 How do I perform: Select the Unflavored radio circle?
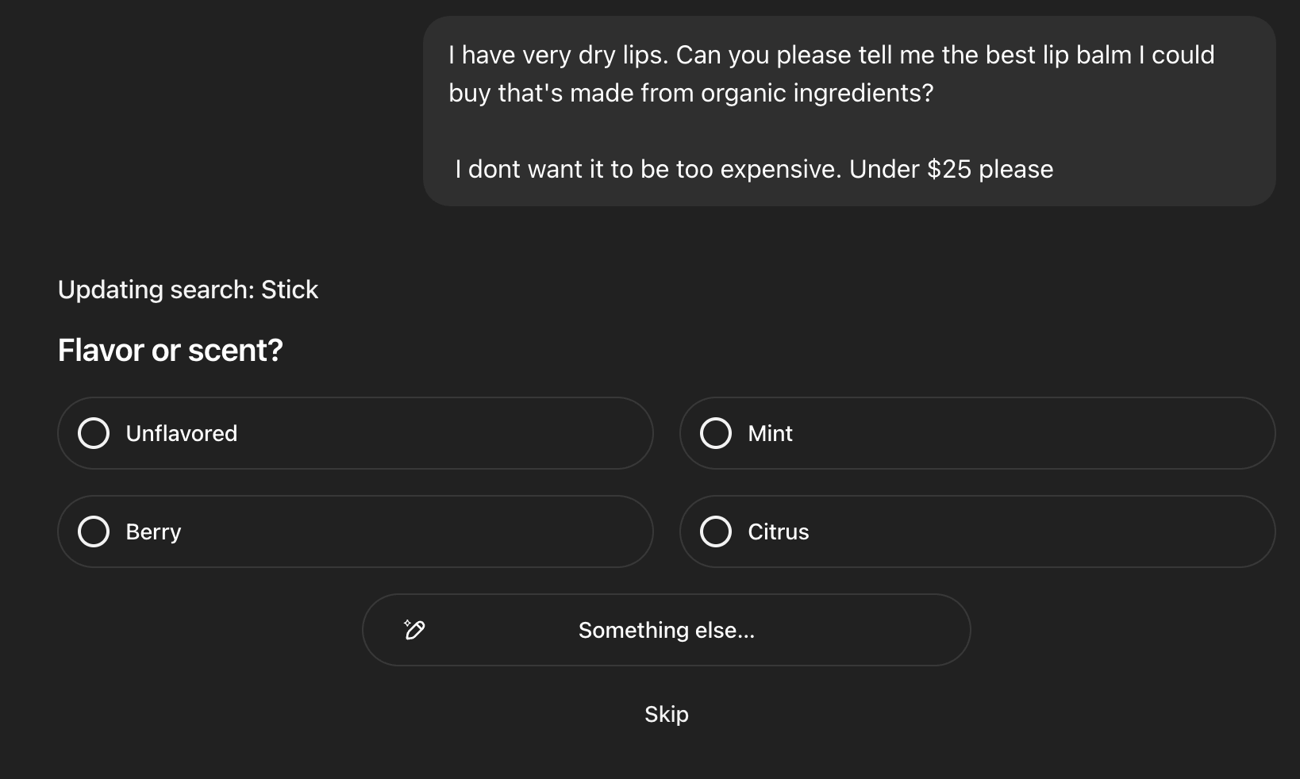pos(94,433)
